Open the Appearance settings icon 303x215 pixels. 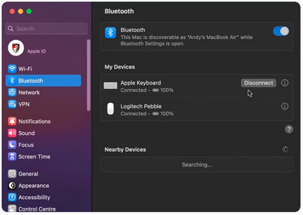coord(12,186)
